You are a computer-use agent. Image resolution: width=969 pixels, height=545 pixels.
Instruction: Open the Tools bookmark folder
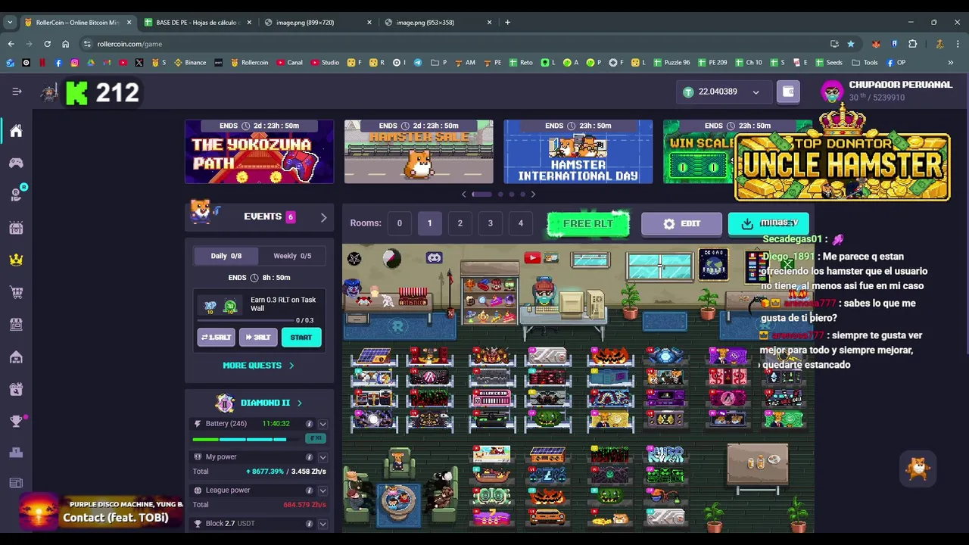click(865, 62)
